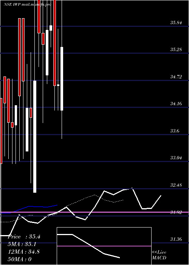Screen dimensions: 189x265
Task: Click the 35.84 price axis label
Action: (x=176, y=22)
